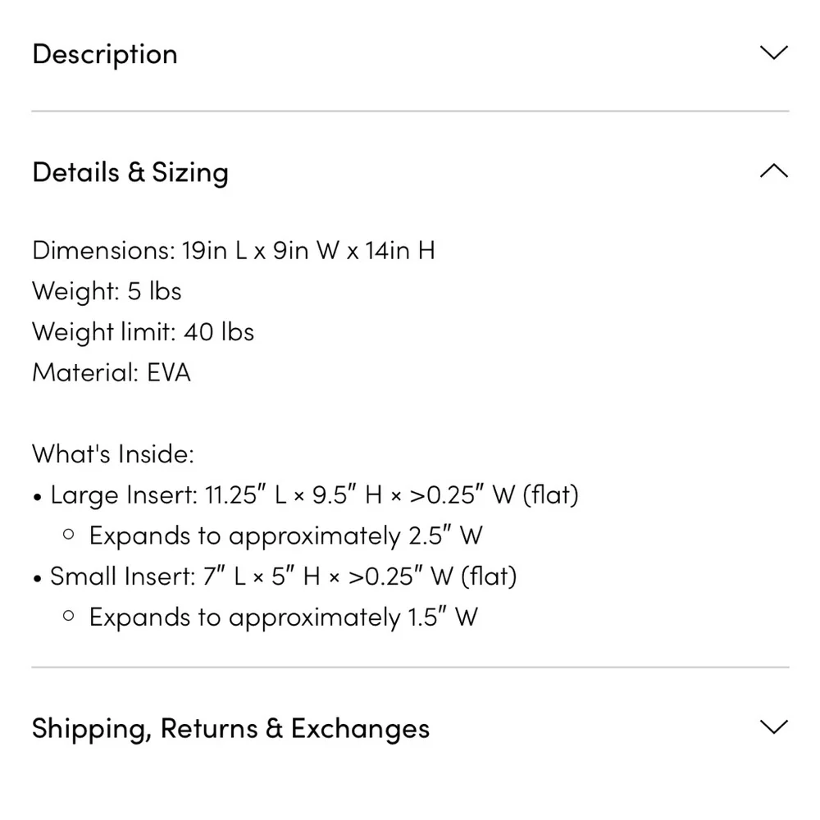Select the Weight: 5 lbs text
Viewport: 820px width, 820px height.
[107, 291]
